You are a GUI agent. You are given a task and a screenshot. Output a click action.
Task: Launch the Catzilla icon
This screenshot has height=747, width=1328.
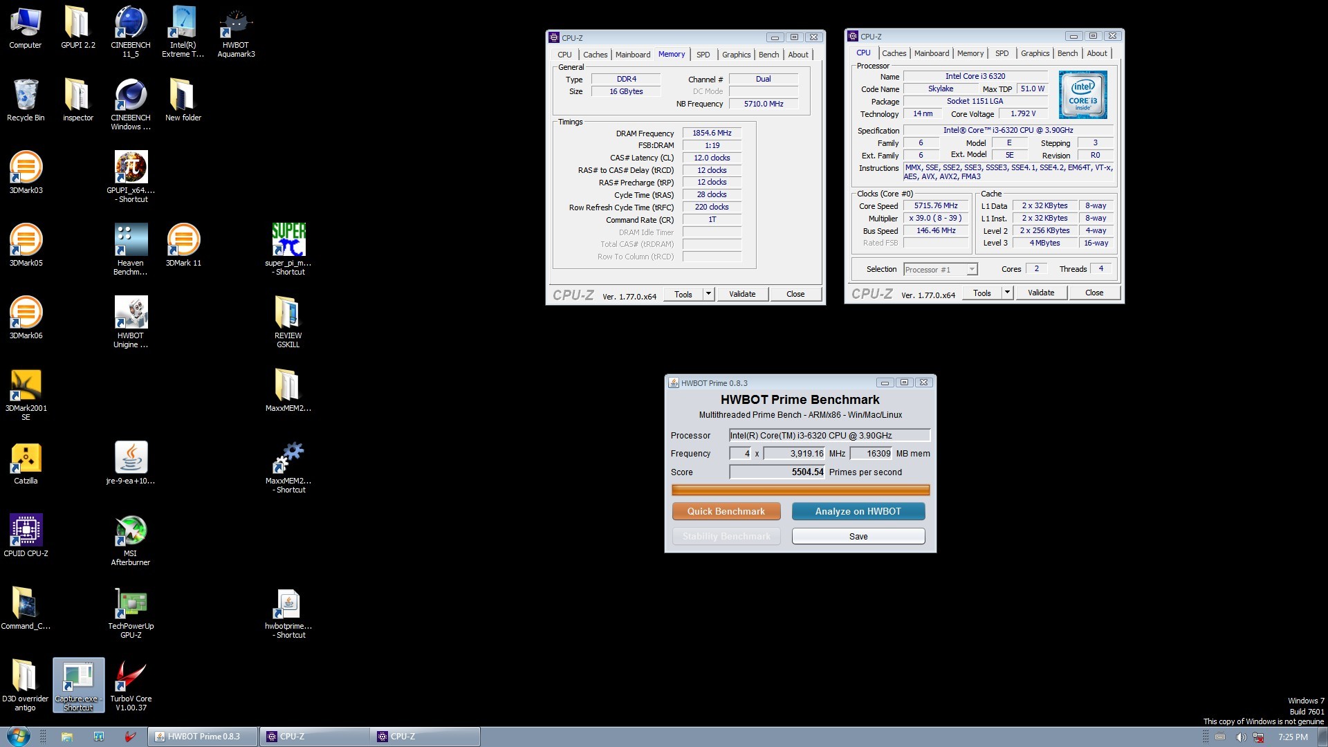(x=26, y=463)
